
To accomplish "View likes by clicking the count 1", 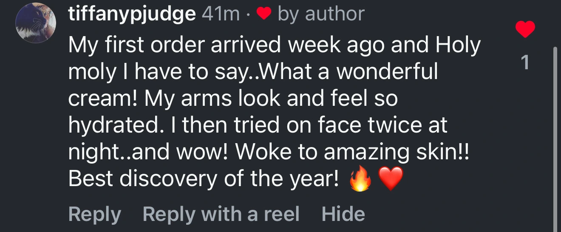I will (x=525, y=63).
